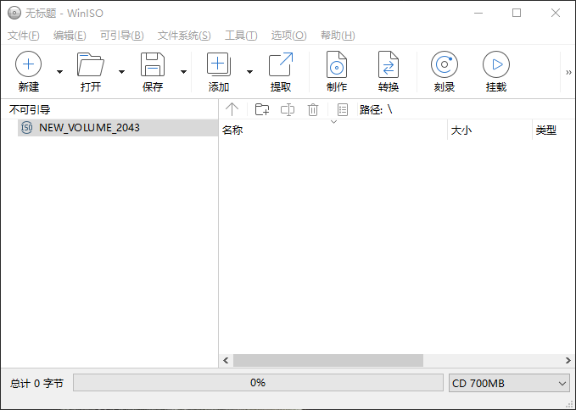
Task: Open the 选项(O) menu
Action: pyautogui.click(x=288, y=36)
